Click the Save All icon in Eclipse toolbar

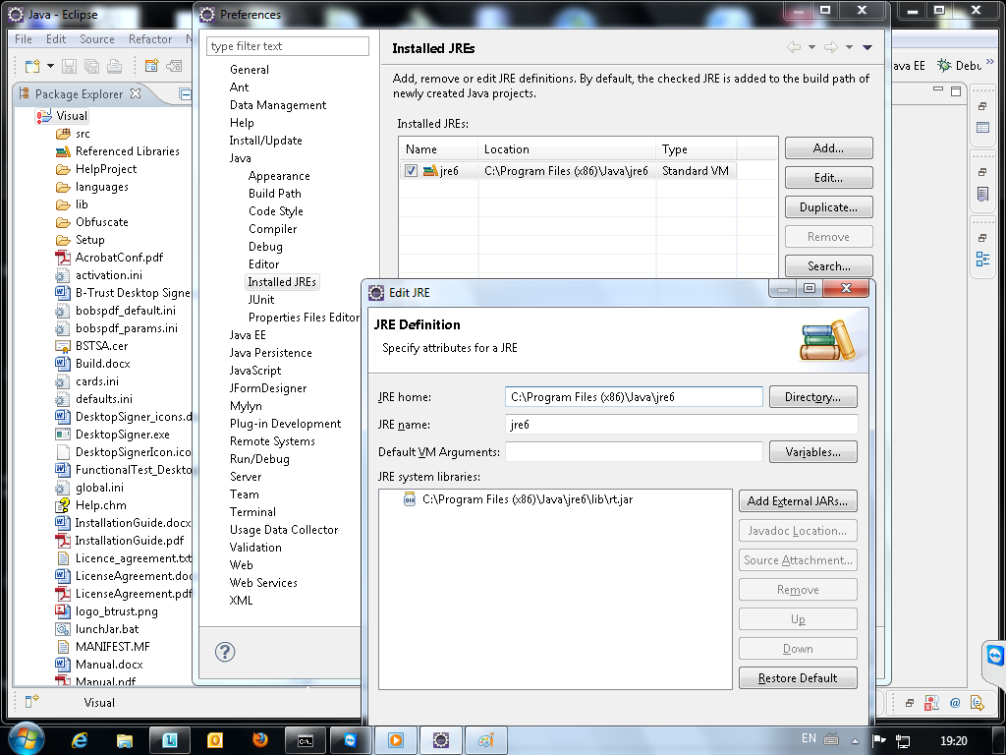(x=91, y=66)
